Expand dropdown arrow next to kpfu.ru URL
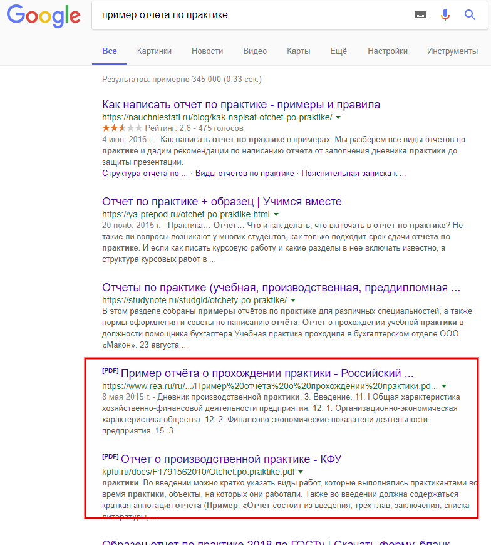The height and width of the screenshot is (545, 491). [x=301, y=472]
